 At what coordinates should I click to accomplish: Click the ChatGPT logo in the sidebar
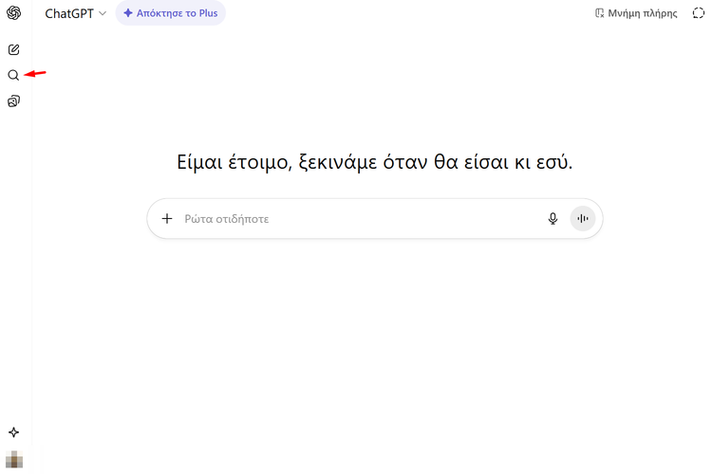click(x=13, y=13)
